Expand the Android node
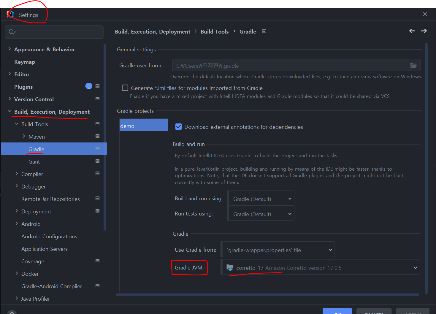This screenshot has width=436, height=314. (17, 223)
